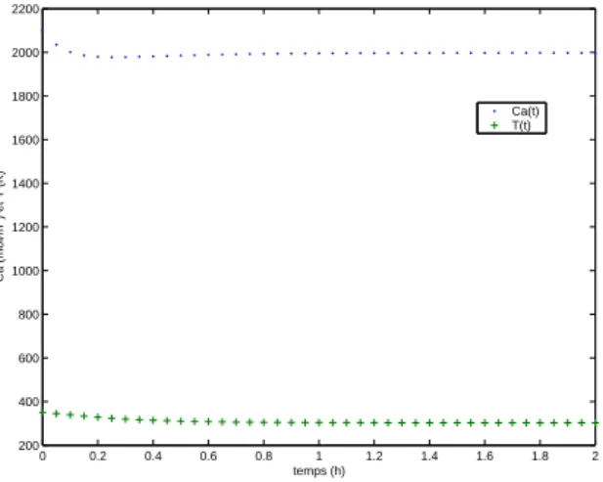Click the x-axis label temps (h)
Screen dimensions: 603x482
319,471
